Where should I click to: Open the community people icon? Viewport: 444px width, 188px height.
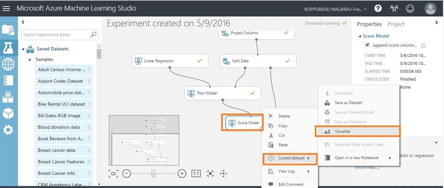coord(394,9)
